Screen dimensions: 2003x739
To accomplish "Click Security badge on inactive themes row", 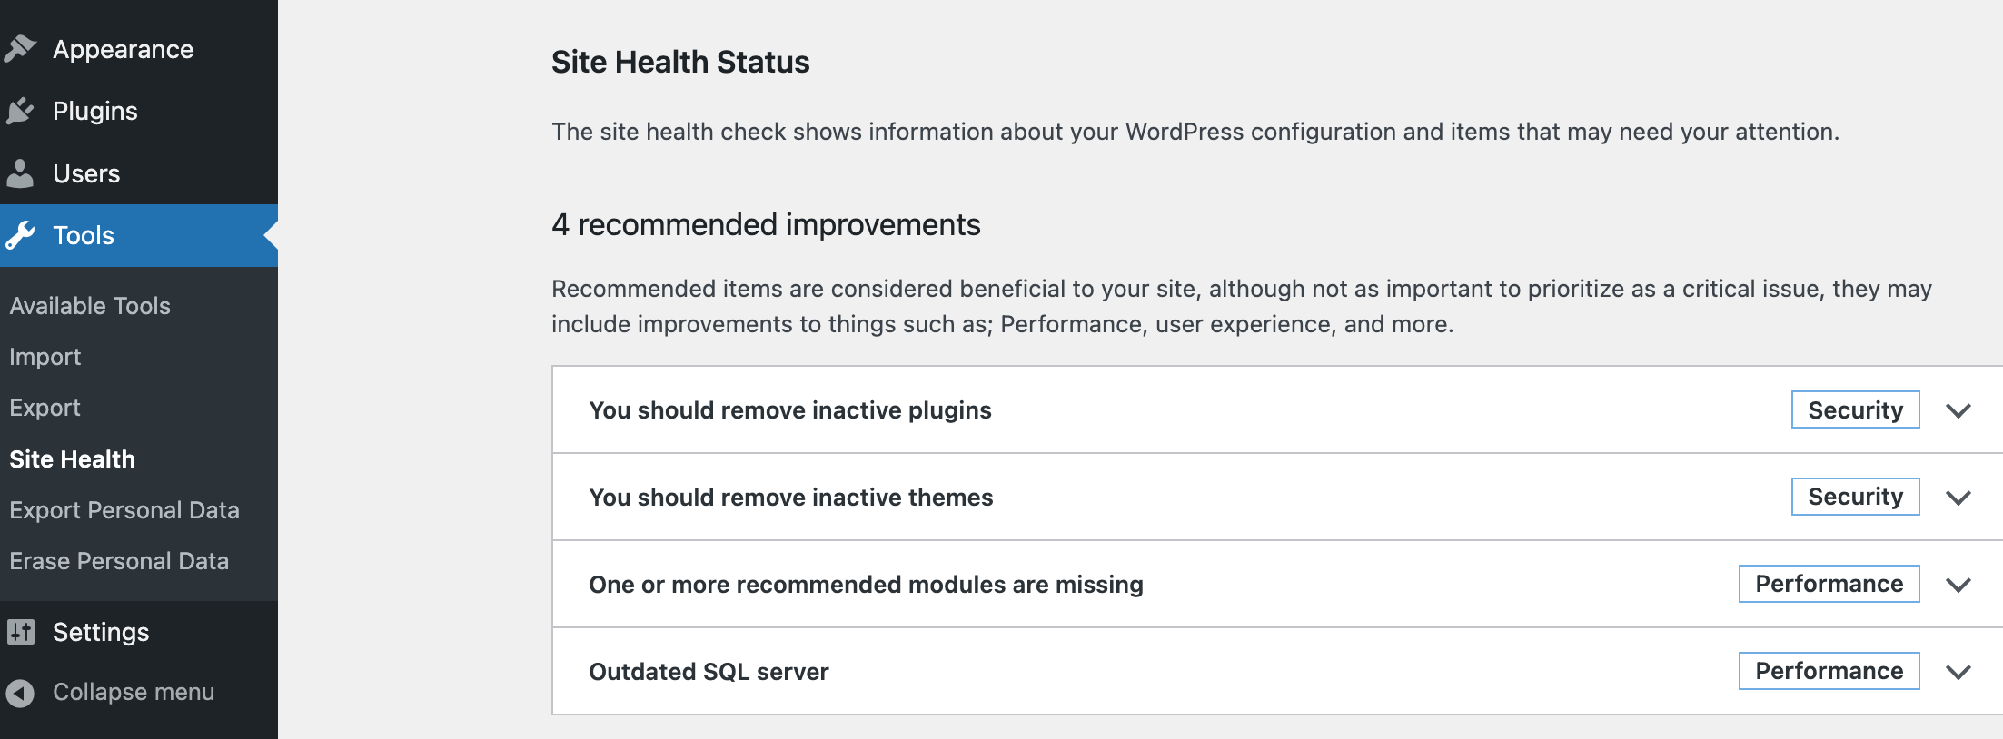I will [x=1855, y=497].
